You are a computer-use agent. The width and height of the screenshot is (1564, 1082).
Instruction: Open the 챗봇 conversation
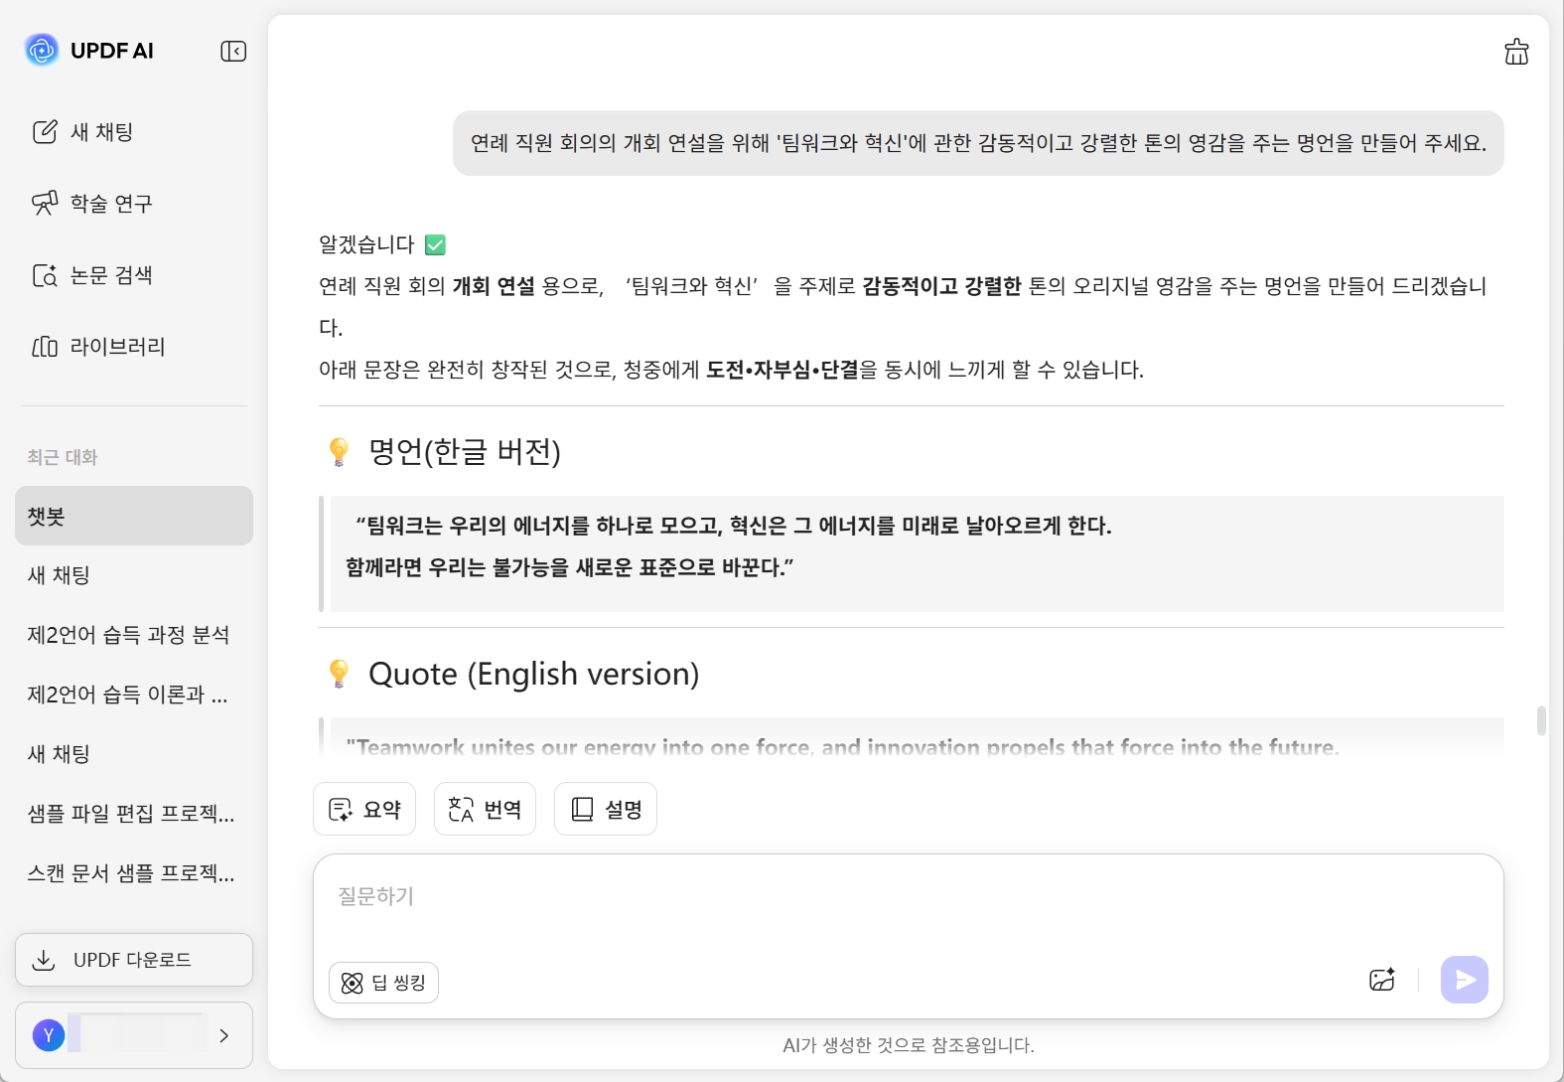point(134,516)
